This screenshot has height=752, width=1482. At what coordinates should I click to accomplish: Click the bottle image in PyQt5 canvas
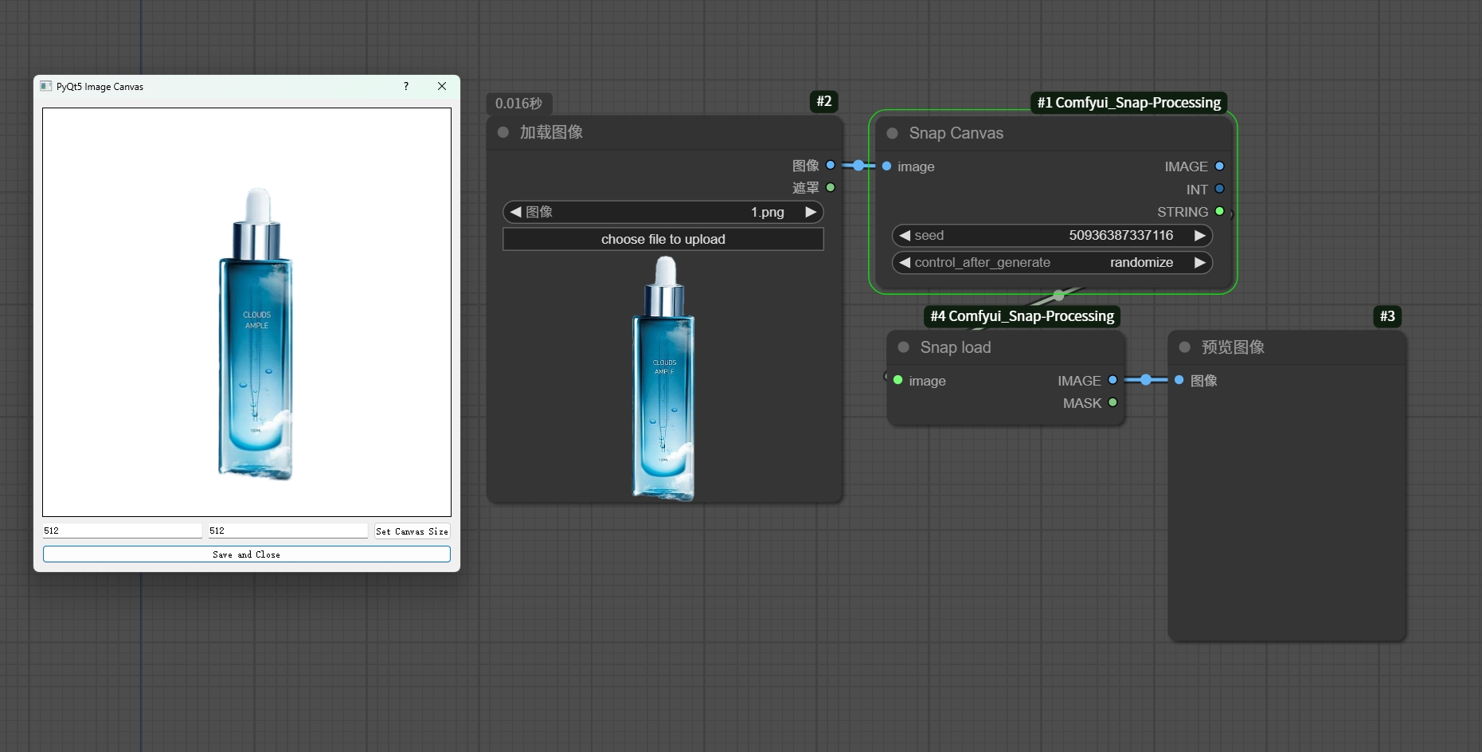pos(256,334)
